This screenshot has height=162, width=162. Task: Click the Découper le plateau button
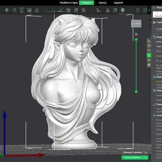click(x=132, y=152)
